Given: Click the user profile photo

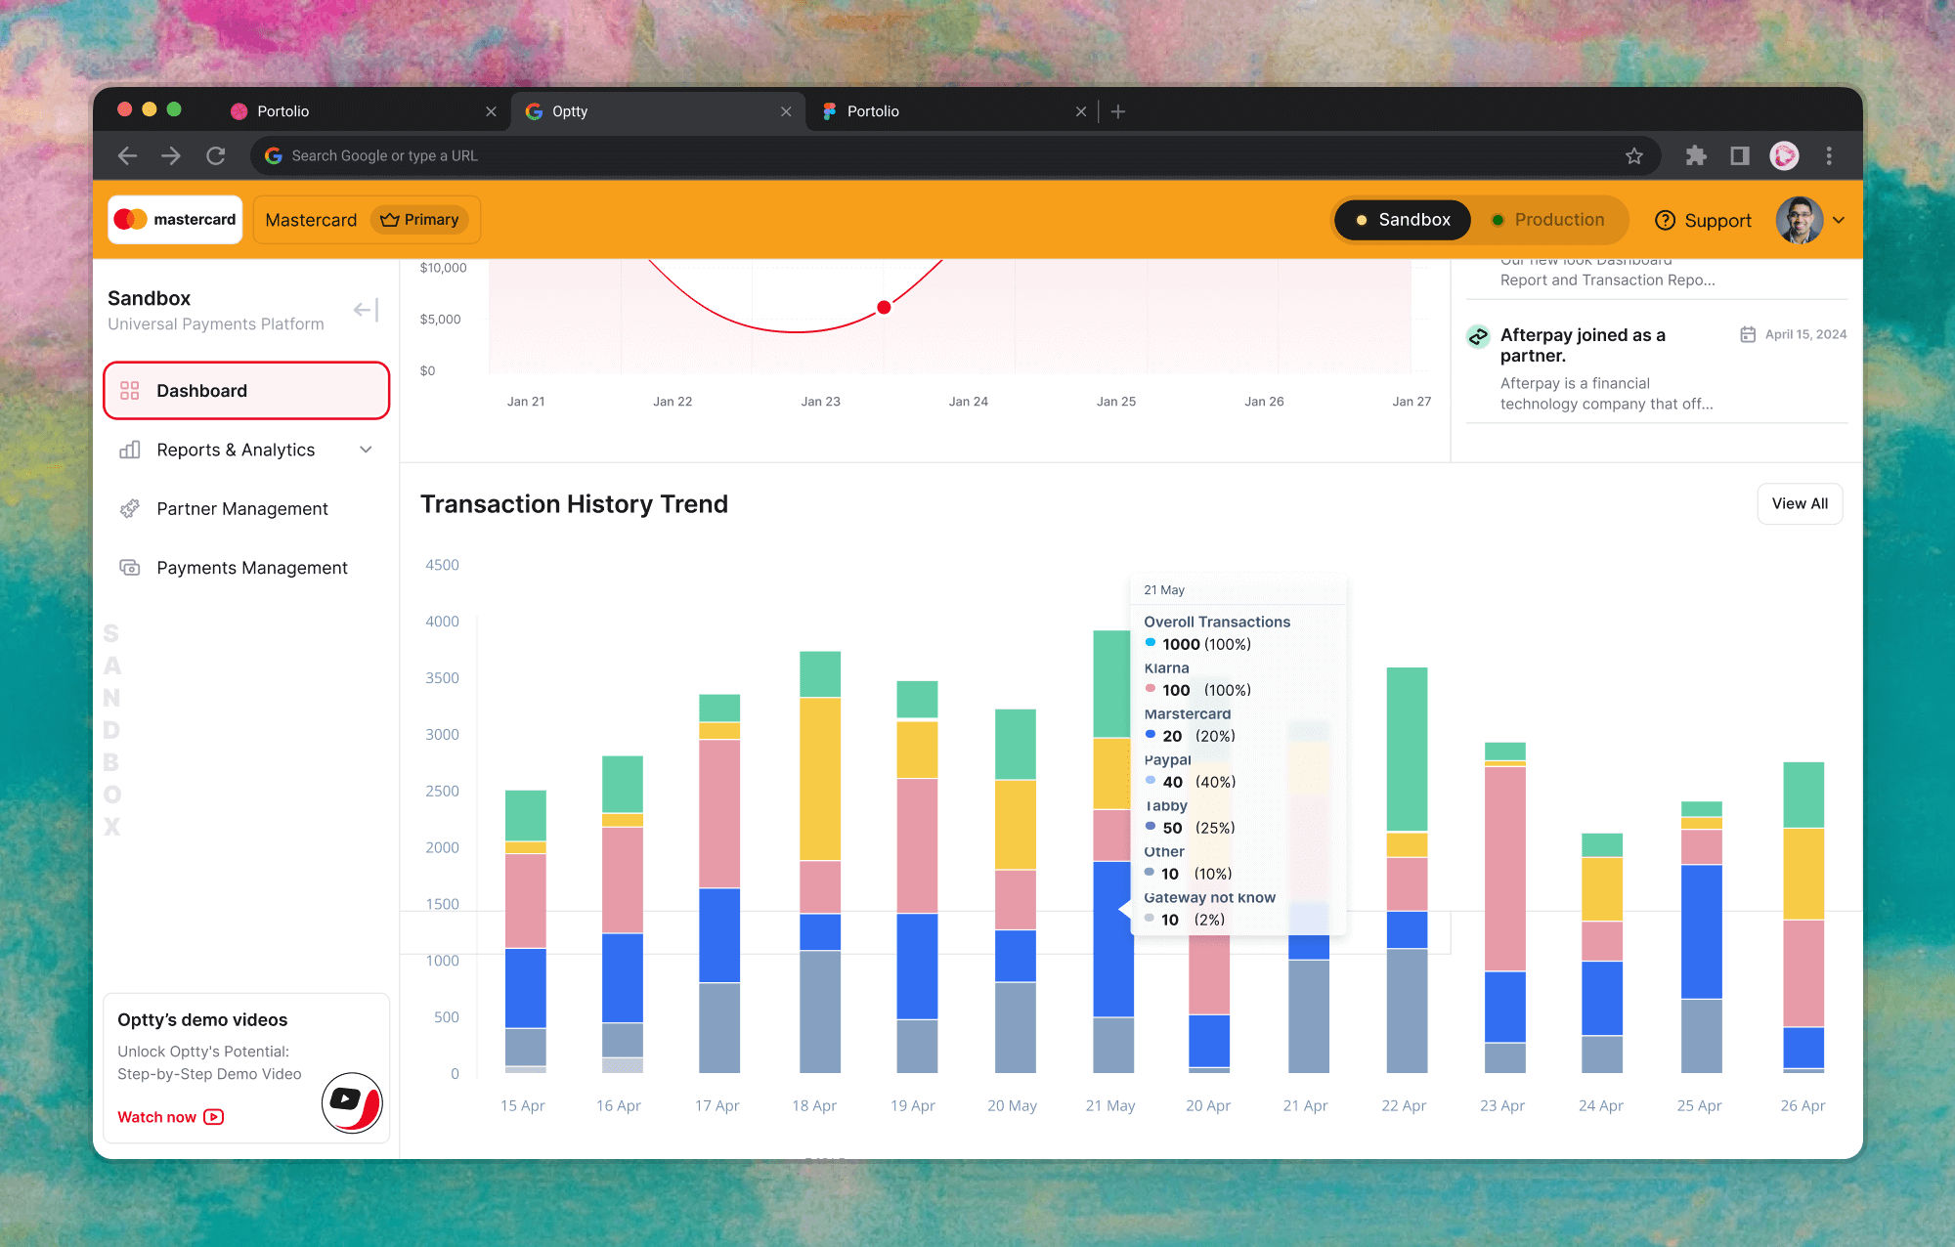Looking at the screenshot, I should [1799, 220].
